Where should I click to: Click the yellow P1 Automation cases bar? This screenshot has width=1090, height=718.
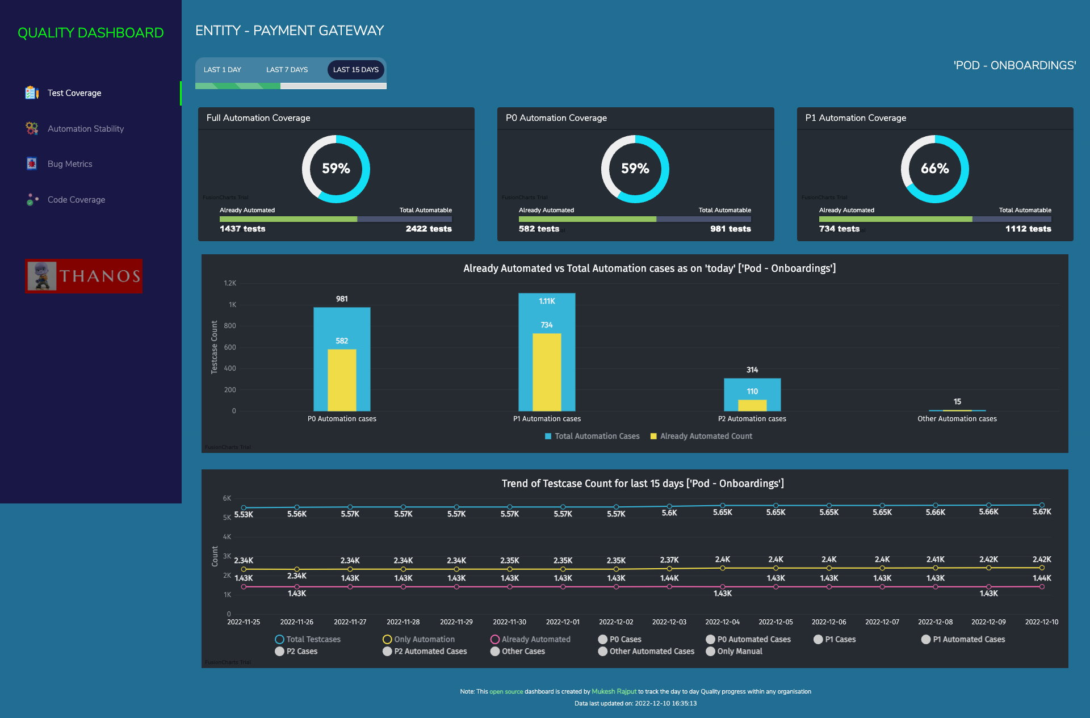tap(547, 372)
